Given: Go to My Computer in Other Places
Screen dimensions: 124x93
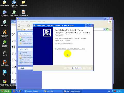Looking at the screenshot, I should (x=25, y=60).
